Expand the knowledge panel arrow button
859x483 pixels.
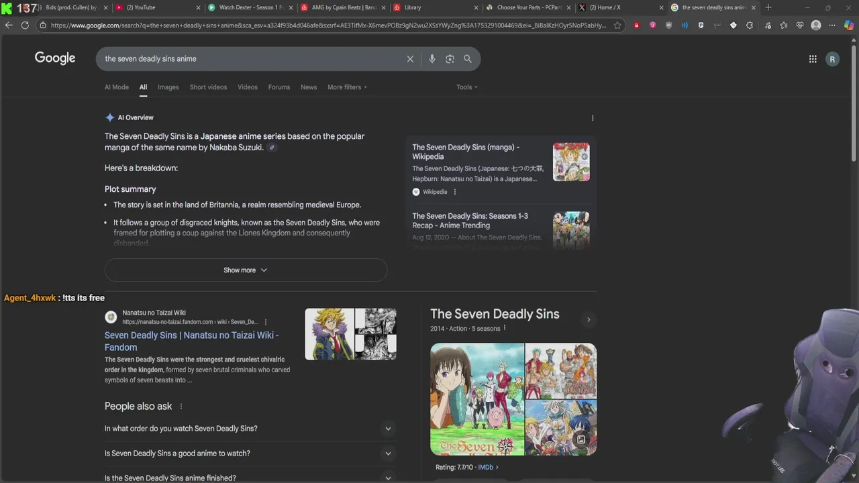(589, 319)
